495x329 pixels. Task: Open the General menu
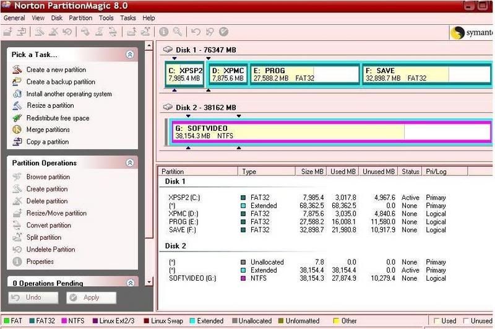pos(14,18)
